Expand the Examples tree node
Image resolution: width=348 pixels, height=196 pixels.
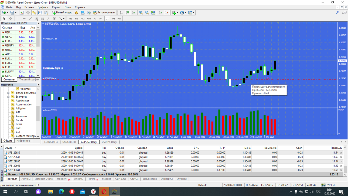click(8, 97)
